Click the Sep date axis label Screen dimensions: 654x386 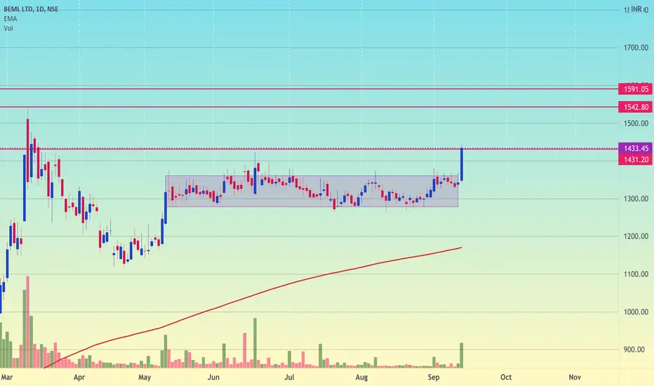(x=434, y=378)
